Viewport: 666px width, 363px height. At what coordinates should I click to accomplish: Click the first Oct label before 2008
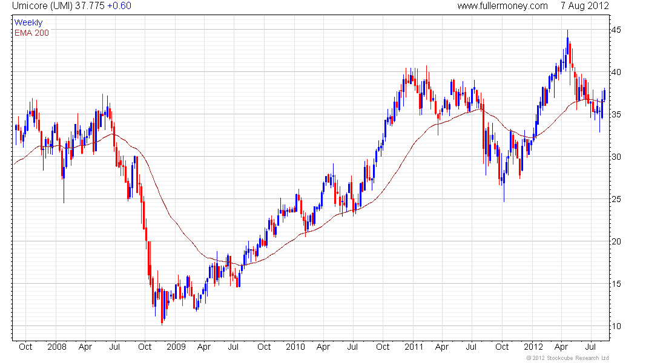pyautogui.click(x=25, y=347)
